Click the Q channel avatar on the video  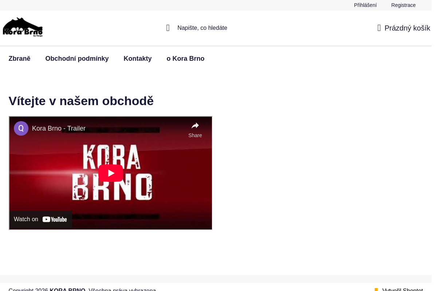pos(21,128)
